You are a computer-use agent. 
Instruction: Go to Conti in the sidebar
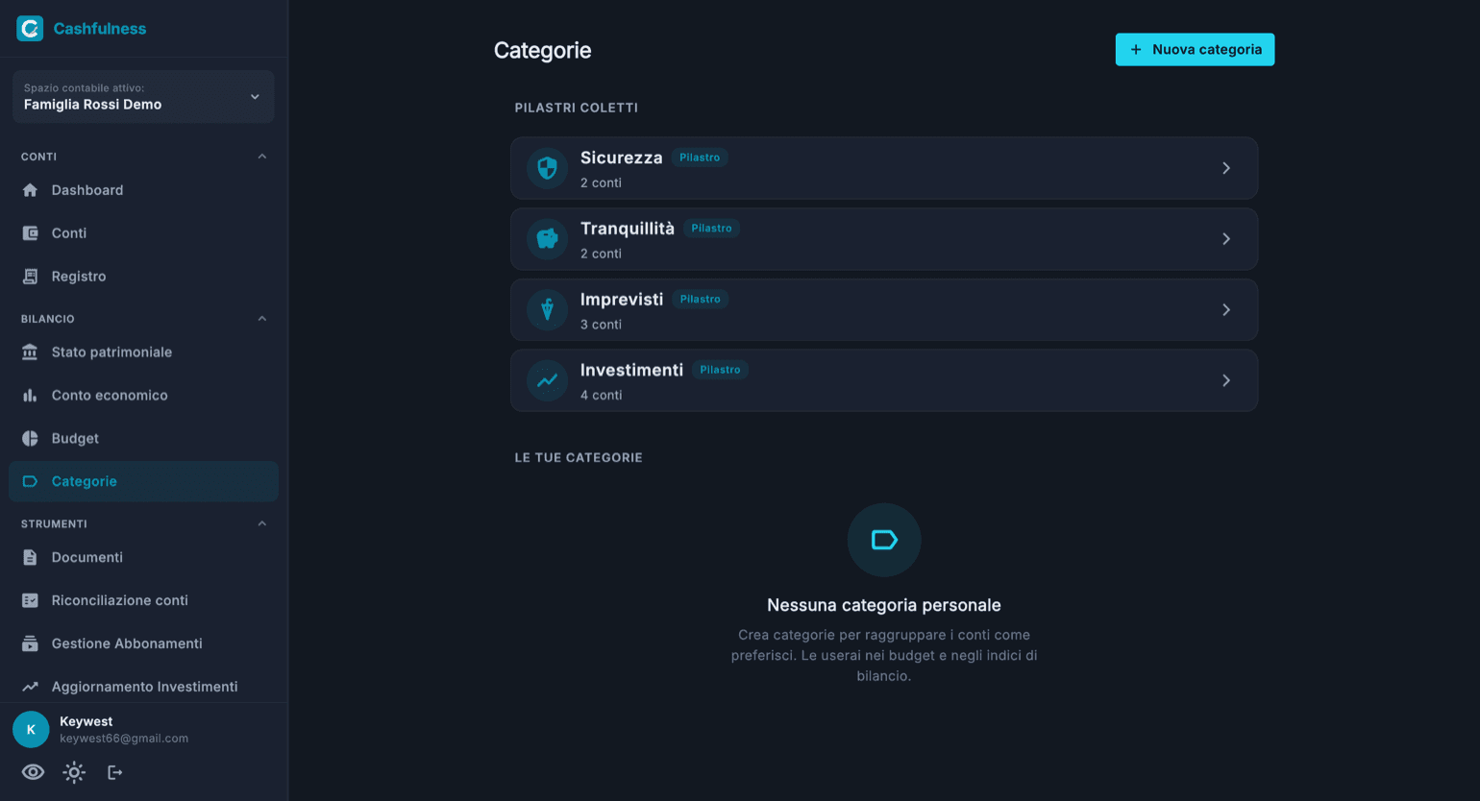[x=143, y=233]
